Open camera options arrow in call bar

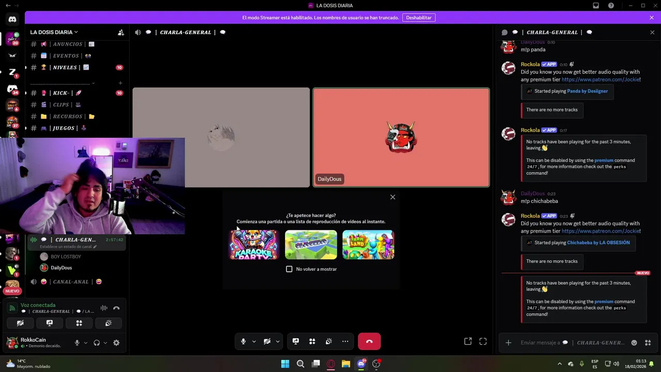click(278, 342)
